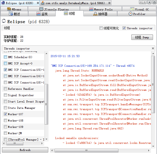Click thread list horizontal scroll left arrow
This screenshot has width=157, height=154.
[4, 143]
